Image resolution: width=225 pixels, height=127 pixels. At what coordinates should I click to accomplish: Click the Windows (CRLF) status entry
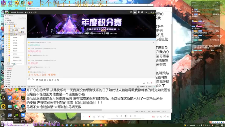[x=156, y=112]
